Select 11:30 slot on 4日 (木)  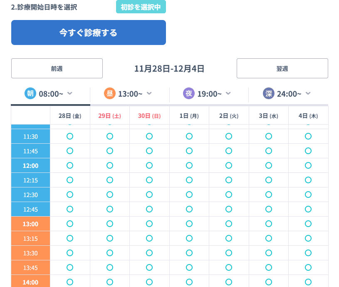click(308, 136)
